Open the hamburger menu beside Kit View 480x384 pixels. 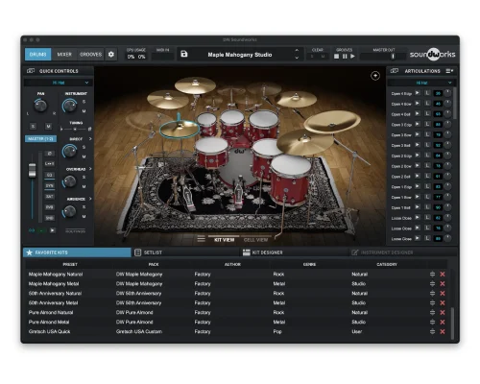202,239
